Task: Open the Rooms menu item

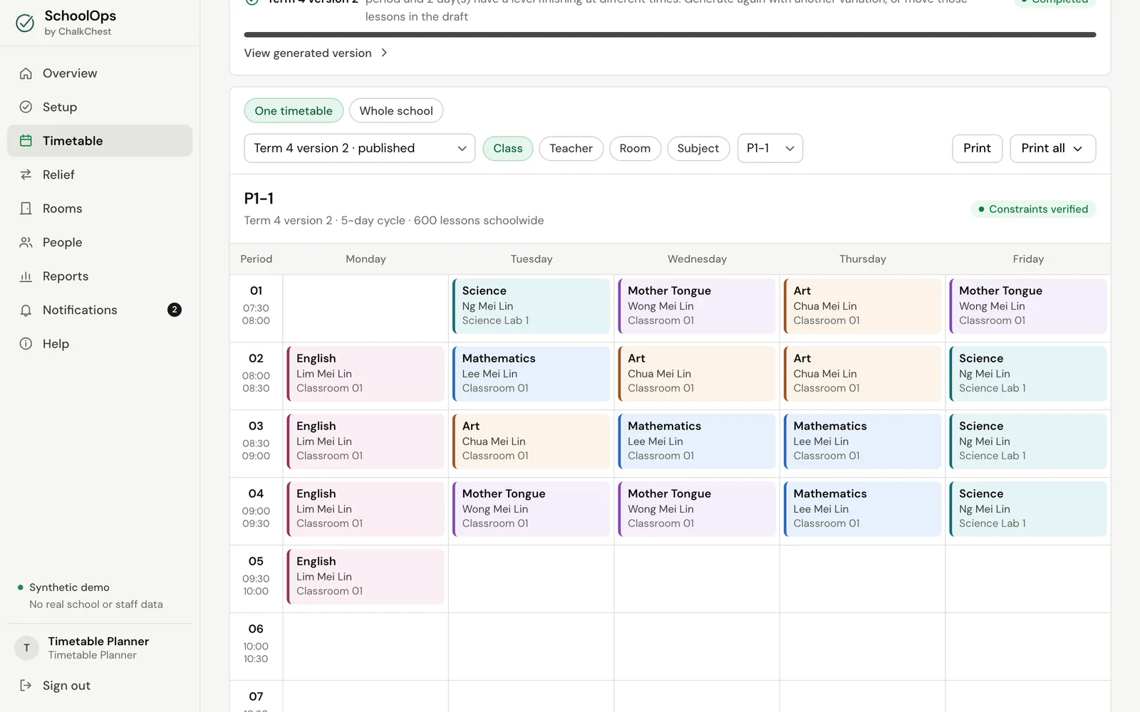Action: tap(100, 209)
